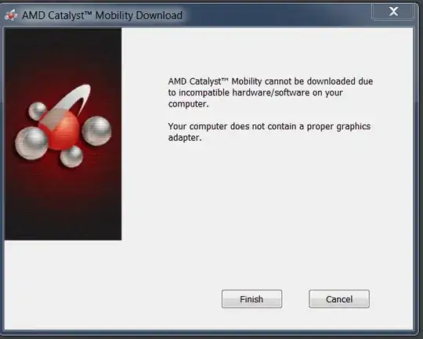Viewport: 423px width, 339px height.
Task: Click the large silver sphere left of red sphere
Action: pyautogui.click(x=31, y=143)
